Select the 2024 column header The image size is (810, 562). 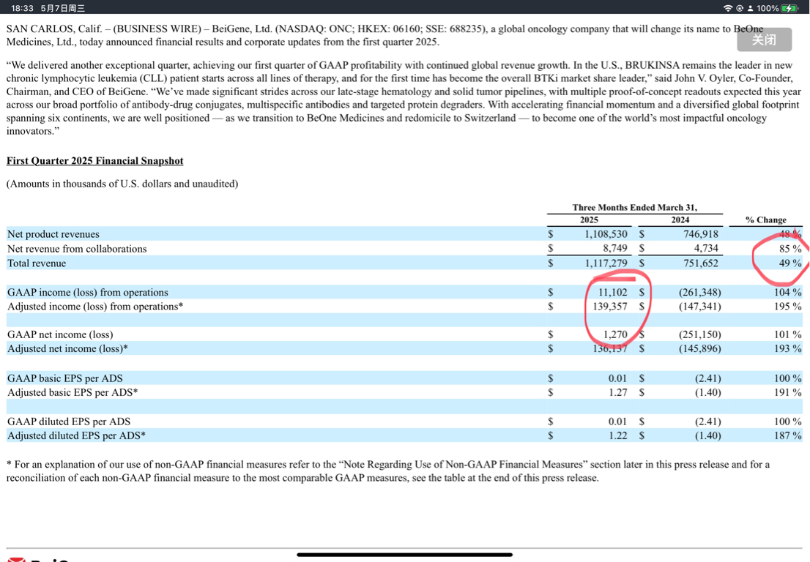680,220
